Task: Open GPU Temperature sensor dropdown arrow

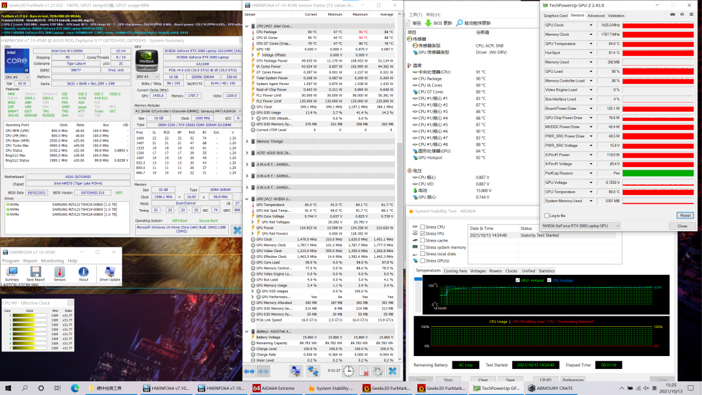Action: tap(591, 44)
